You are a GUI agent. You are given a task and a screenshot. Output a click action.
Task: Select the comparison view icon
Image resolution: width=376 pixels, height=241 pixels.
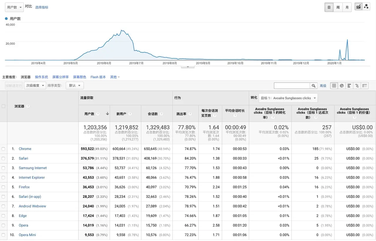[x=357, y=86]
